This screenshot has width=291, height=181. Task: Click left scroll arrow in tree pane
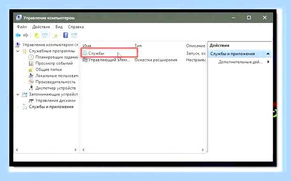(x=17, y=150)
